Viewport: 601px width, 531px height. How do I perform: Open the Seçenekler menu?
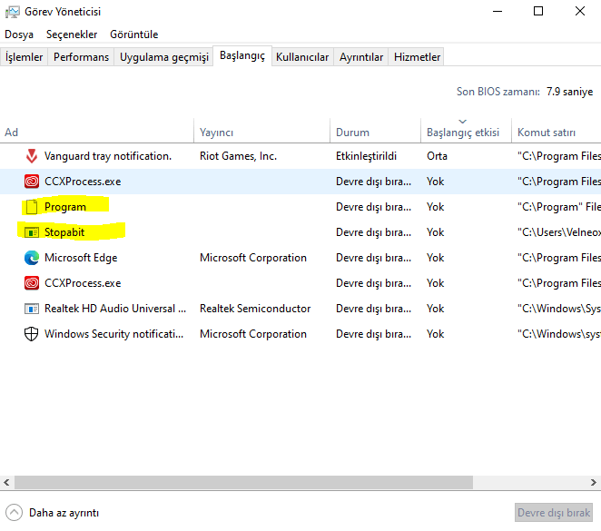[72, 34]
